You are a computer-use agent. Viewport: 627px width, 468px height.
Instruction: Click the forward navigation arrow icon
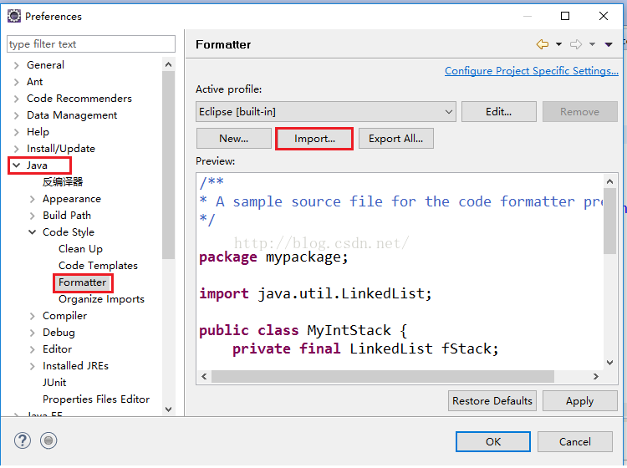[576, 44]
